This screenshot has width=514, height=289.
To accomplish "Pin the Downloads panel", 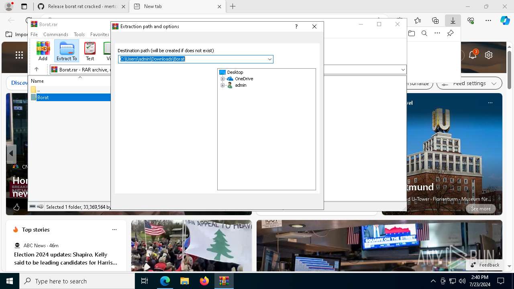I will click(450, 33).
